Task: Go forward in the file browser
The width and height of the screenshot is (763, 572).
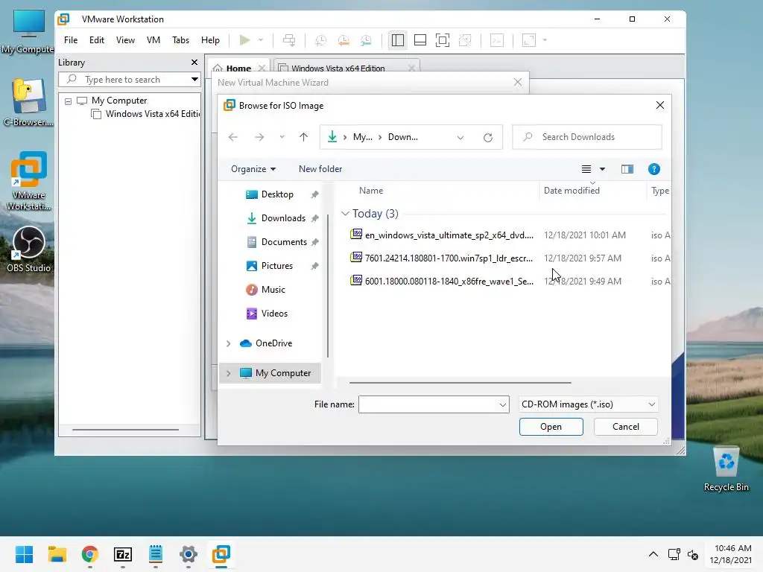Action: tap(259, 137)
